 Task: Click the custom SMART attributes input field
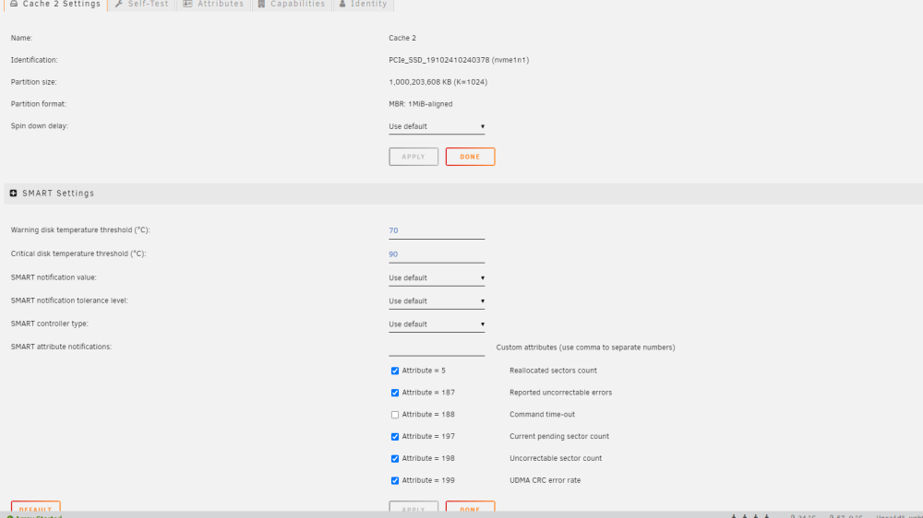437,348
